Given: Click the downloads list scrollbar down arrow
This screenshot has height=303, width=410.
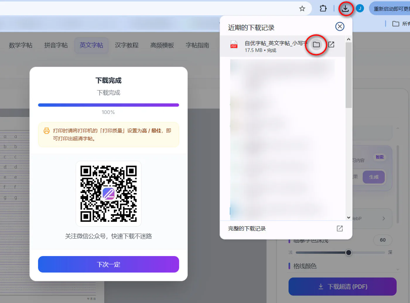Looking at the screenshot, I should point(348,217).
